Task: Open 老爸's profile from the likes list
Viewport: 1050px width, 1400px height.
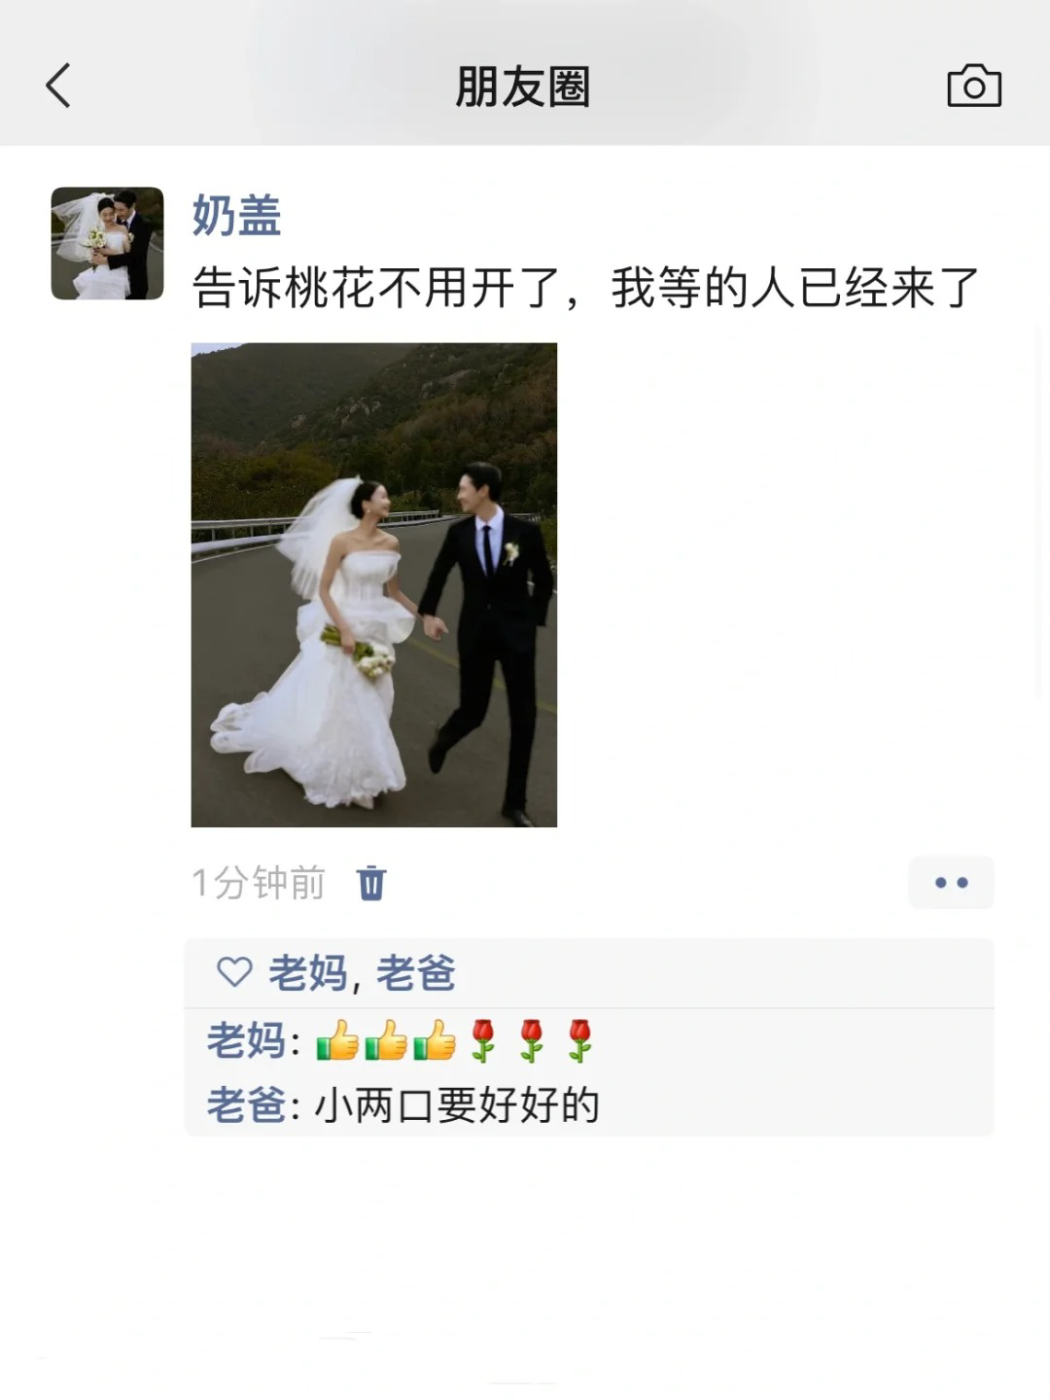Action: (x=416, y=972)
